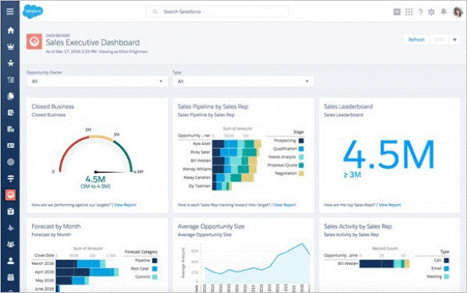This screenshot has height=293, width=467.
Task: Open the hamburger navigation menu
Action: click(10, 12)
